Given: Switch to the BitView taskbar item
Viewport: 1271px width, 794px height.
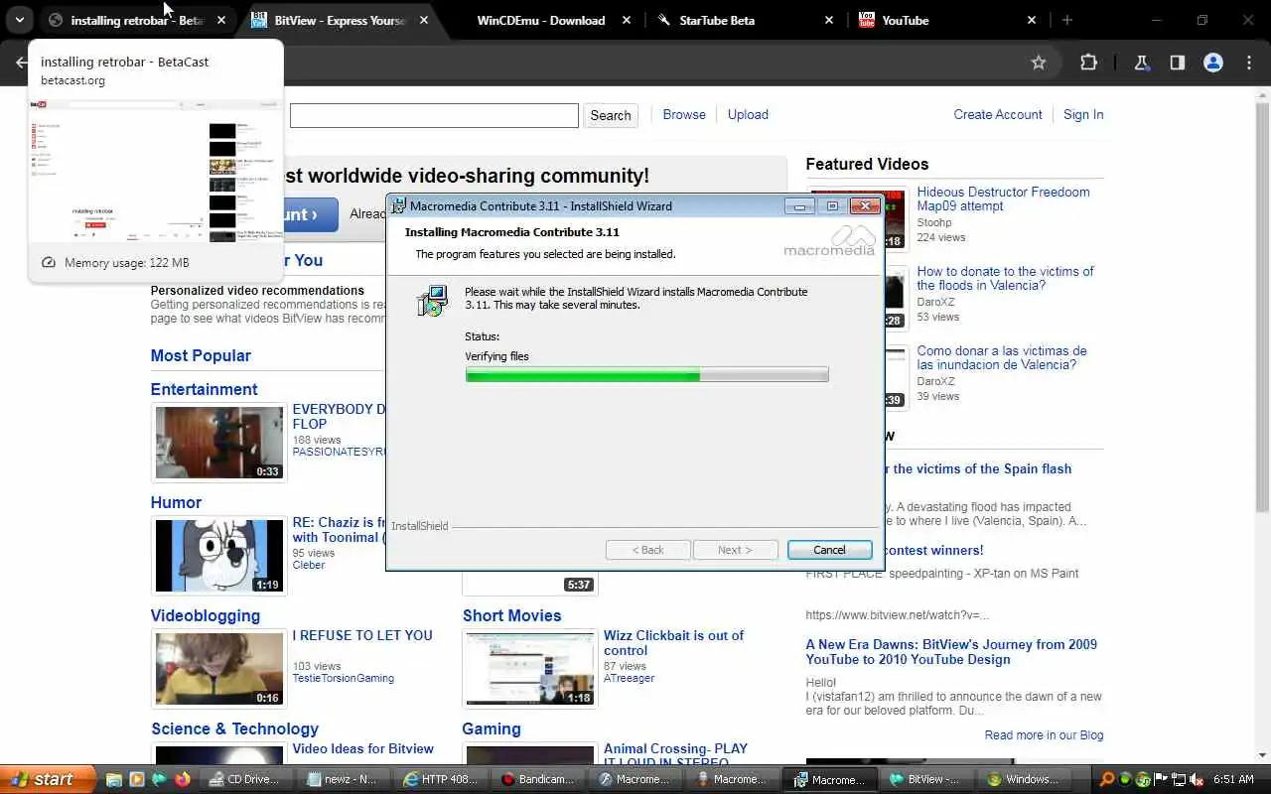Looking at the screenshot, I should (926, 779).
